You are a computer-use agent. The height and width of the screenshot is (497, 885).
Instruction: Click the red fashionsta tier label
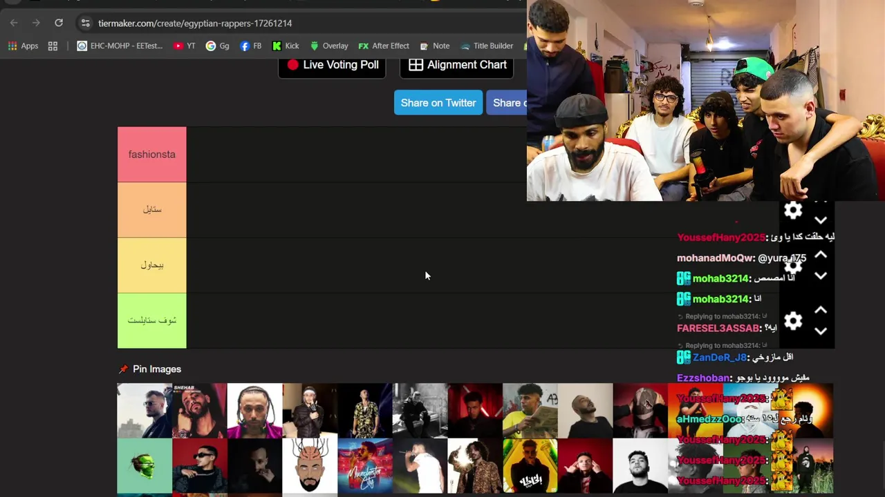tap(152, 155)
